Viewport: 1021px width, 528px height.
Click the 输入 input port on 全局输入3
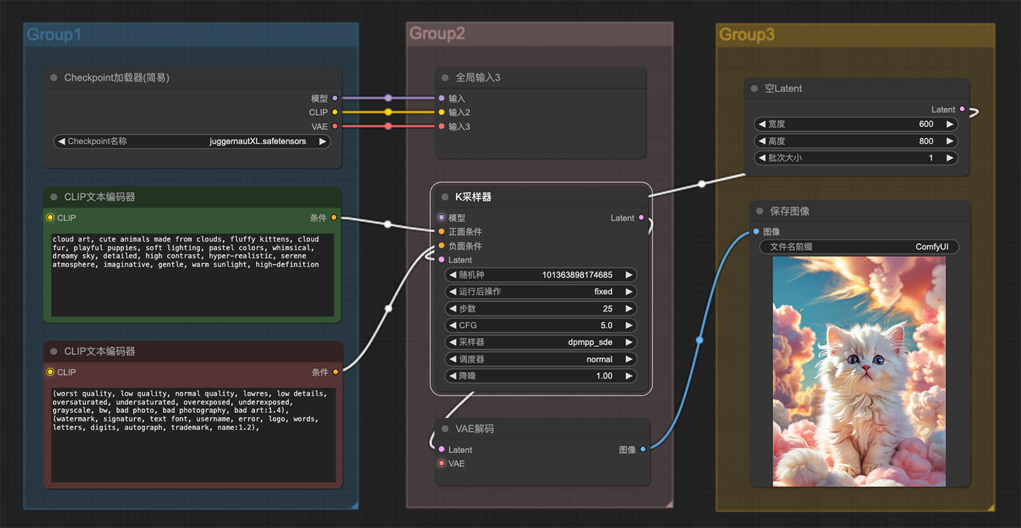(x=442, y=98)
